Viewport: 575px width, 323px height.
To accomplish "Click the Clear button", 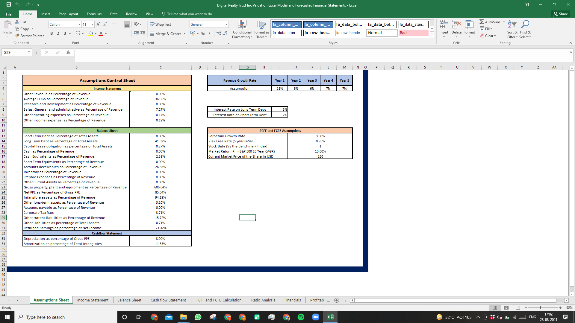I will (488, 36).
